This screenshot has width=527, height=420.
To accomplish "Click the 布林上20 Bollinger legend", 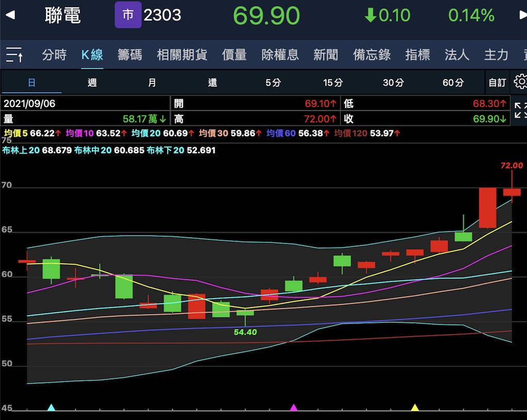I will pos(36,150).
